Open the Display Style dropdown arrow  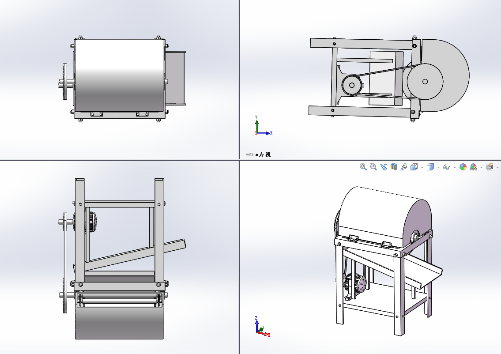pyautogui.click(x=438, y=167)
